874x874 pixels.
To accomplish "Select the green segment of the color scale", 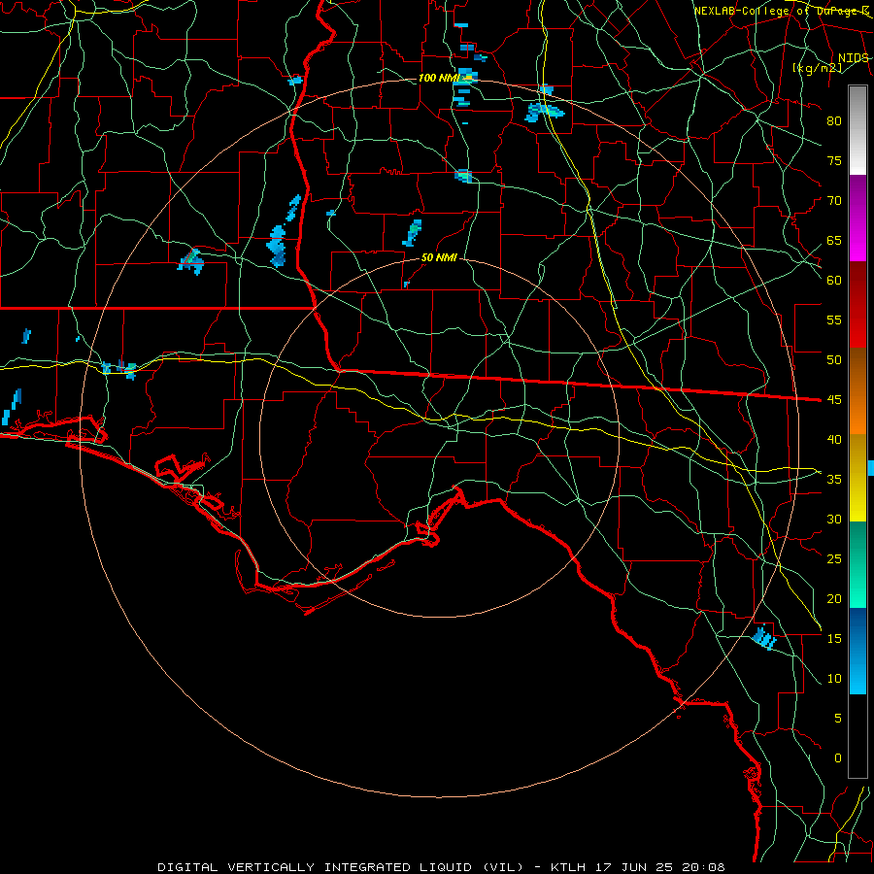I will (857, 564).
